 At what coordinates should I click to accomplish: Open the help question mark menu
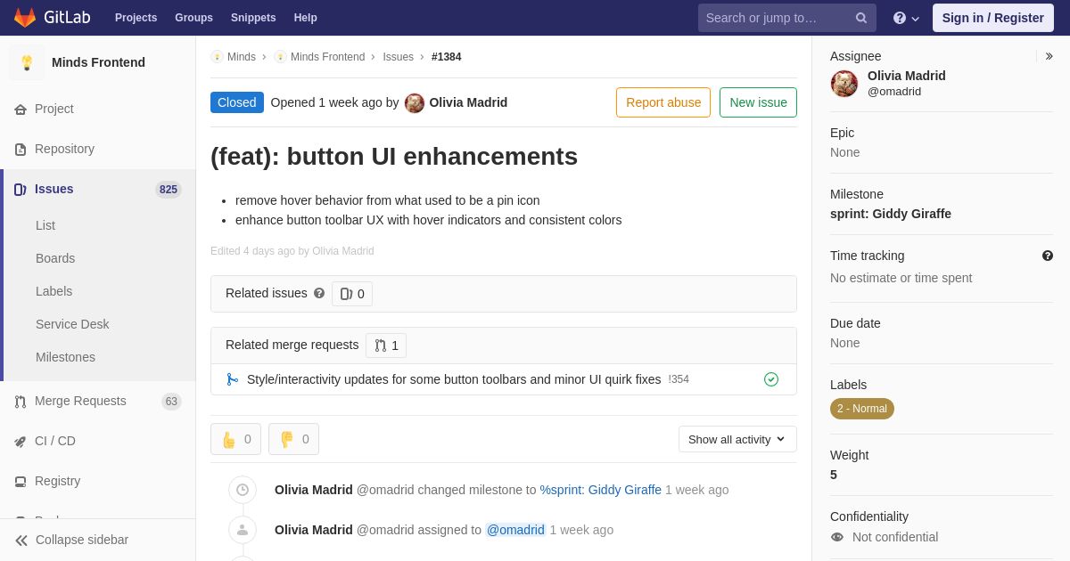click(x=905, y=18)
